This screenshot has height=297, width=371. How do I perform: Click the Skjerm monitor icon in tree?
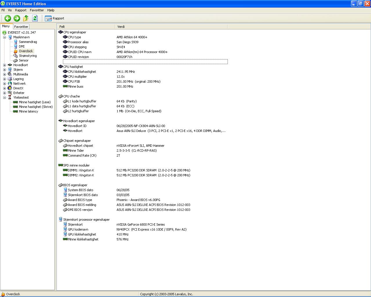click(x=10, y=70)
